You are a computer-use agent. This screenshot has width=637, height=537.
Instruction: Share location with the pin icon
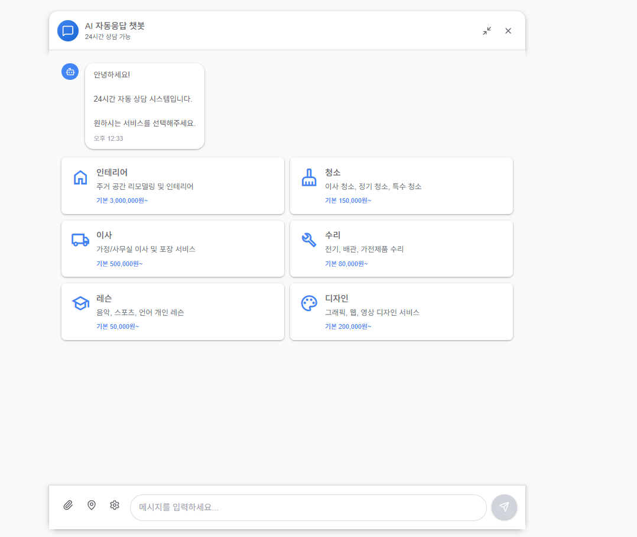pyautogui.click(x=92, y=505)
